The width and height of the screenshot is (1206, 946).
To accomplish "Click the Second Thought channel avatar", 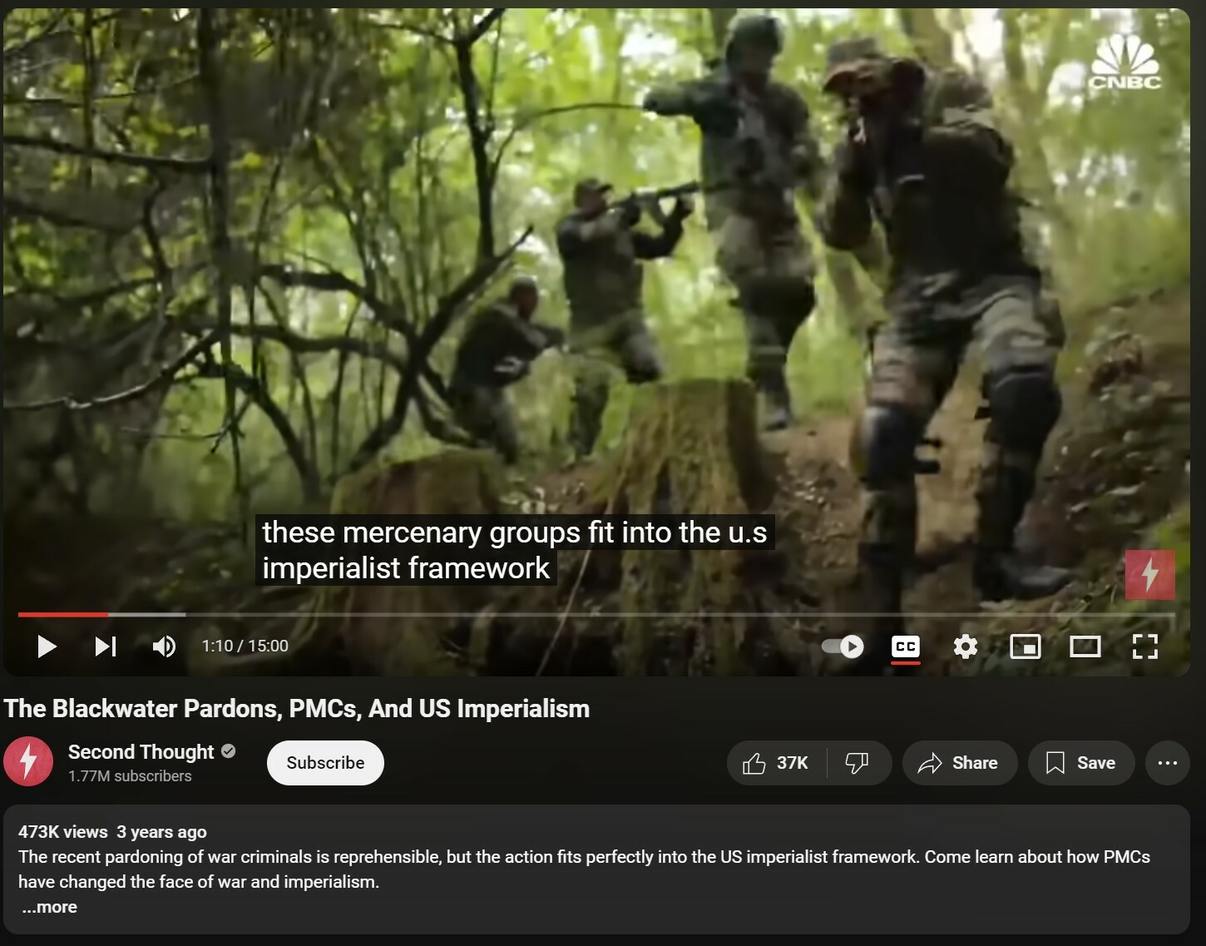I will point(28,761).
